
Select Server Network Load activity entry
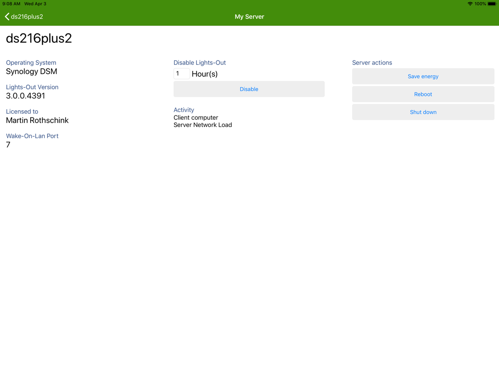[202, 125]
